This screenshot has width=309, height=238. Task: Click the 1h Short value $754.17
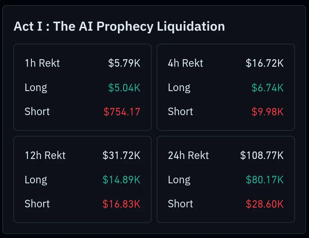[x=122, y=112]
